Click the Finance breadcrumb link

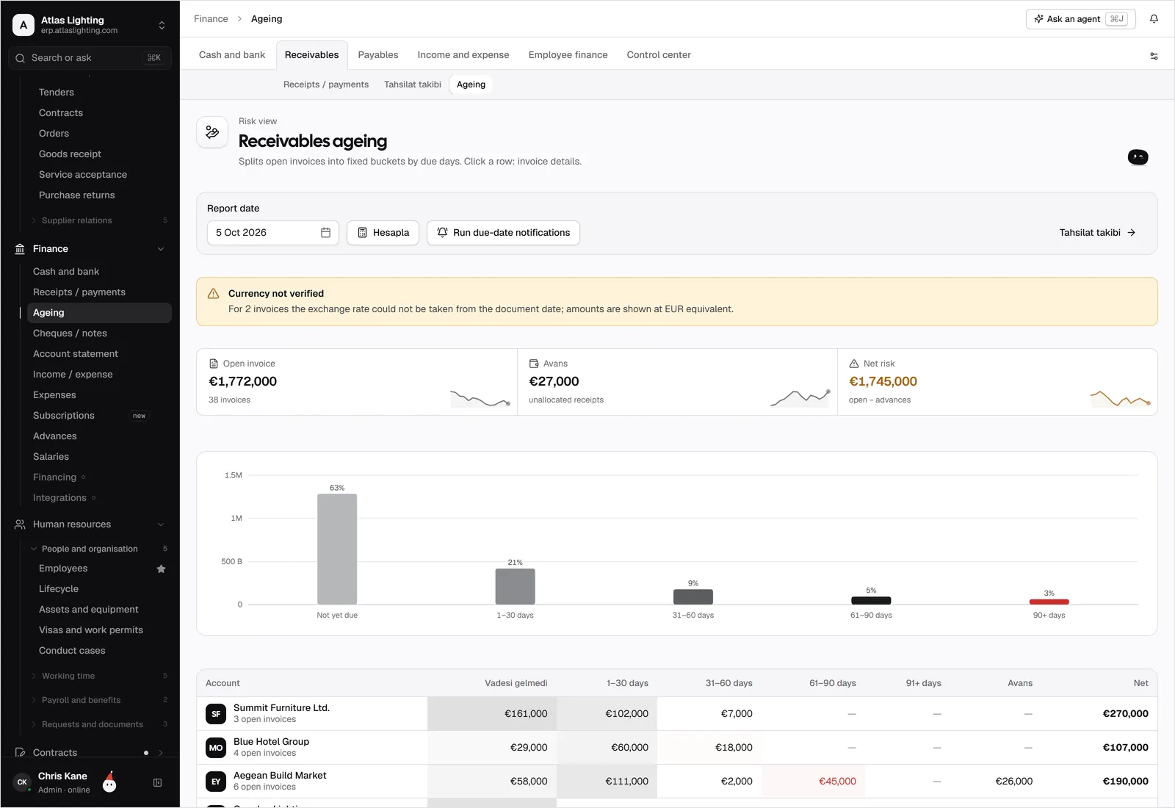pyautogui.click(x=211, y=19)
